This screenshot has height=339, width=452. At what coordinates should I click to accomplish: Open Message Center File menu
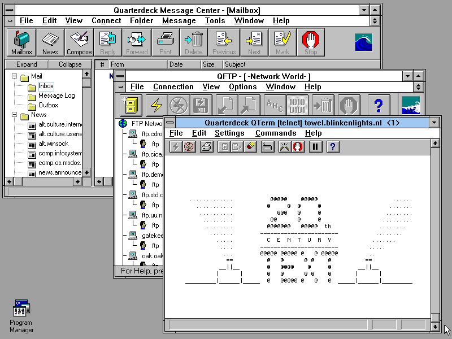[26, 21]
